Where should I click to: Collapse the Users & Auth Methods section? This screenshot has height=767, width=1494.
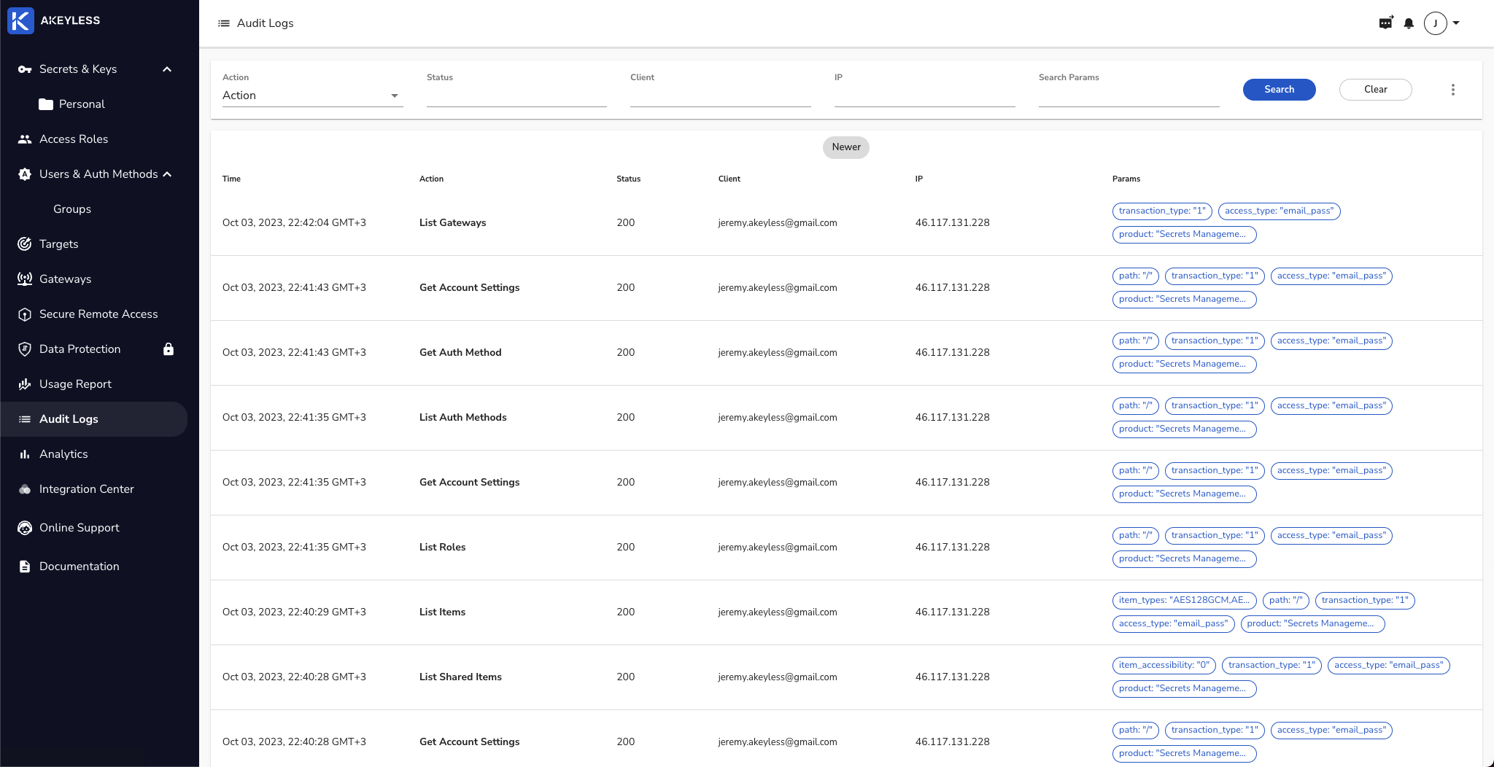(x=167, y=174)
